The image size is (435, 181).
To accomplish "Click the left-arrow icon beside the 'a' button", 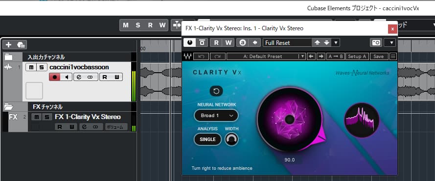I will (x=254, y=42).
